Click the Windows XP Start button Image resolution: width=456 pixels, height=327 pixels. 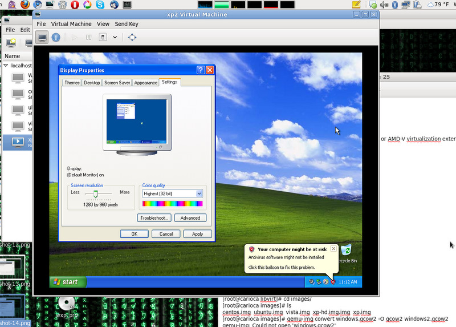point(68,282)
